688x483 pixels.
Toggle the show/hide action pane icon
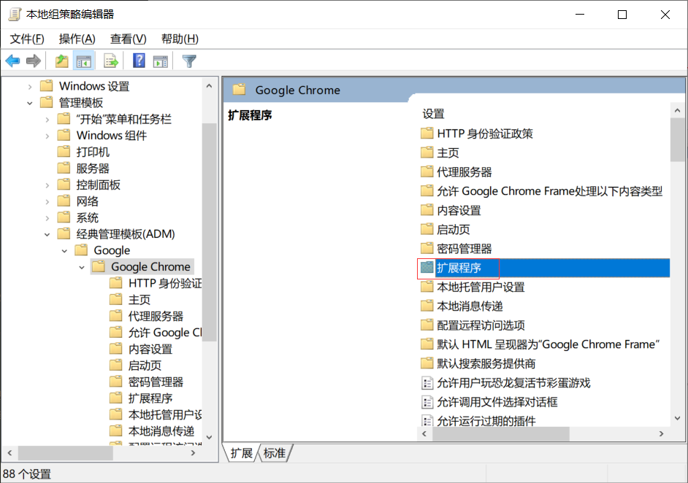(161, 61)
